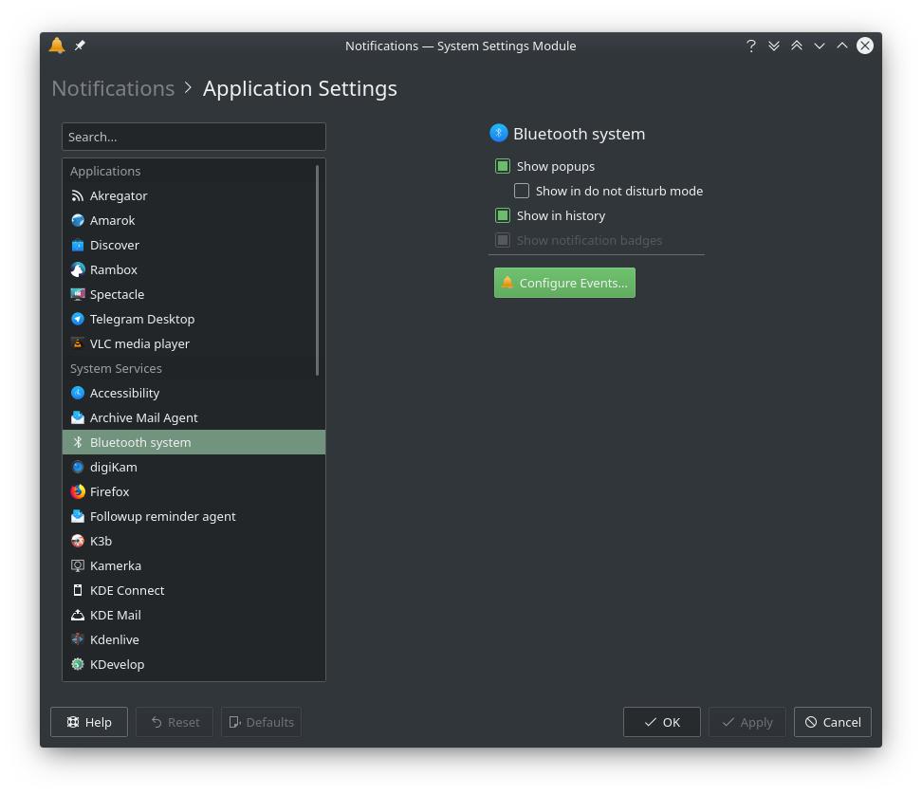Click the double-down chevron titlebar icon

tap(774, 46)
